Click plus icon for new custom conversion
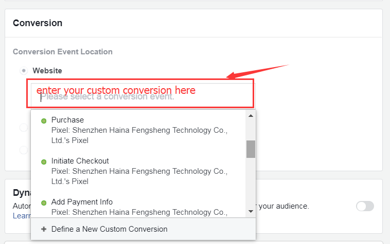390x244 pixels. [x=43, y=229]
